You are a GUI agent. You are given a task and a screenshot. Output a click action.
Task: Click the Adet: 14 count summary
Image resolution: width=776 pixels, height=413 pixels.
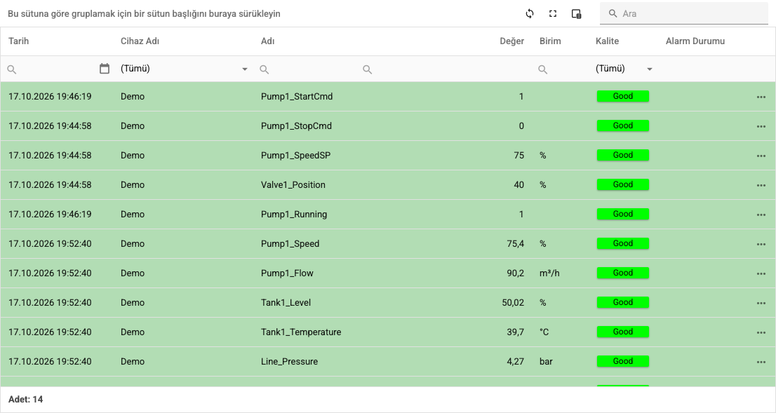[x=26, y=399]
